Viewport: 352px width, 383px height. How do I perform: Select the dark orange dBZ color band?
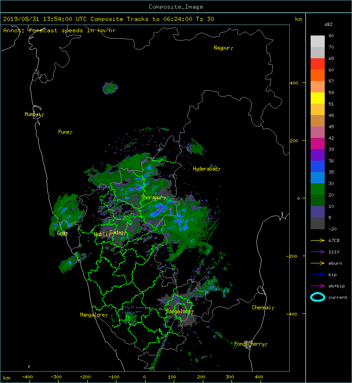[x=317, y=75]
